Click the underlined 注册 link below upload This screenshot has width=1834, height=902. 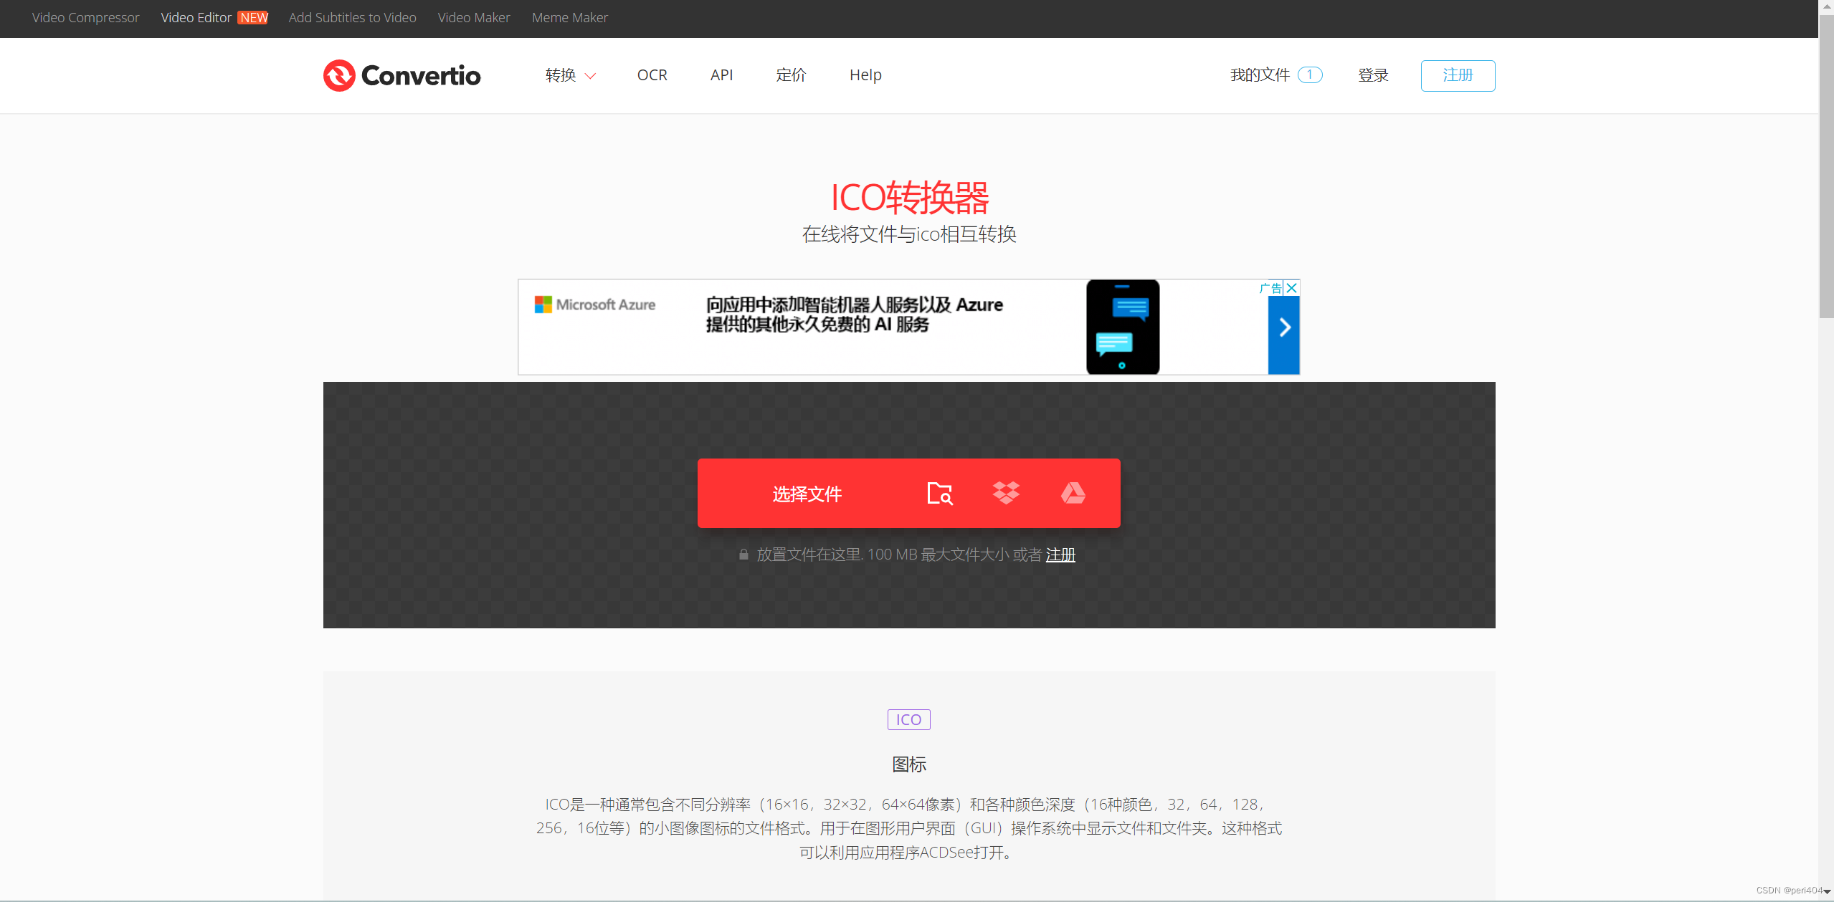[x=1060, y=555]
